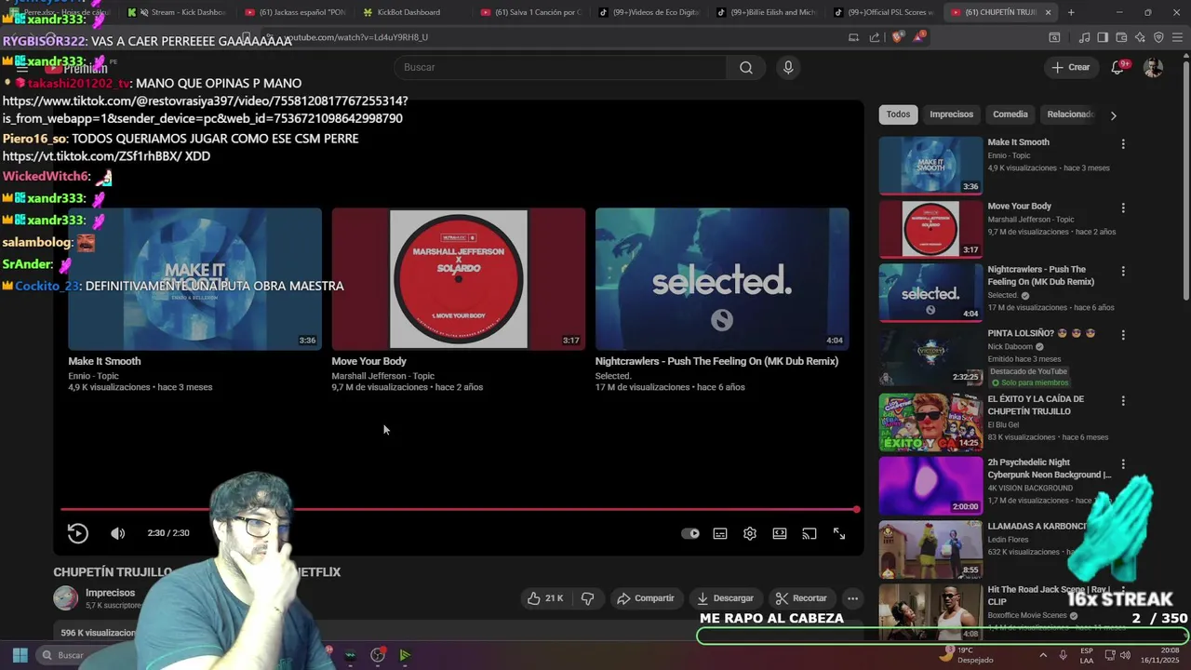
Task: Open the options menu for EL ÉXITO Y LA CAÍDA video
Action: click(x=1123, y=400)
